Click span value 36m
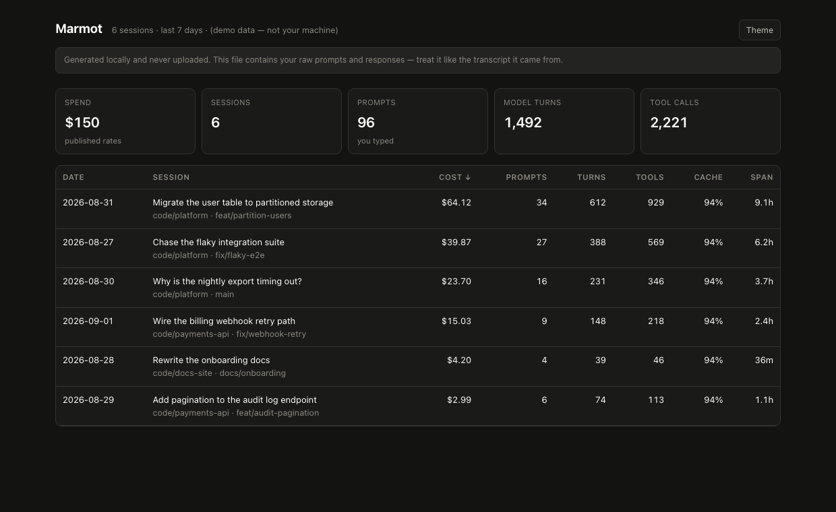 tap(764, 360)
